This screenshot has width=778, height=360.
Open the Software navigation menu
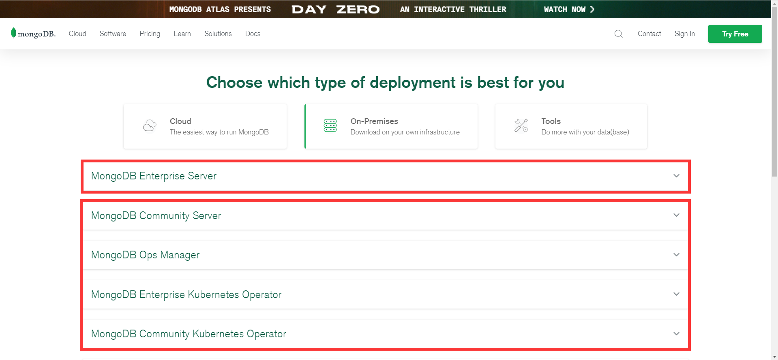(x=113, y=34)
